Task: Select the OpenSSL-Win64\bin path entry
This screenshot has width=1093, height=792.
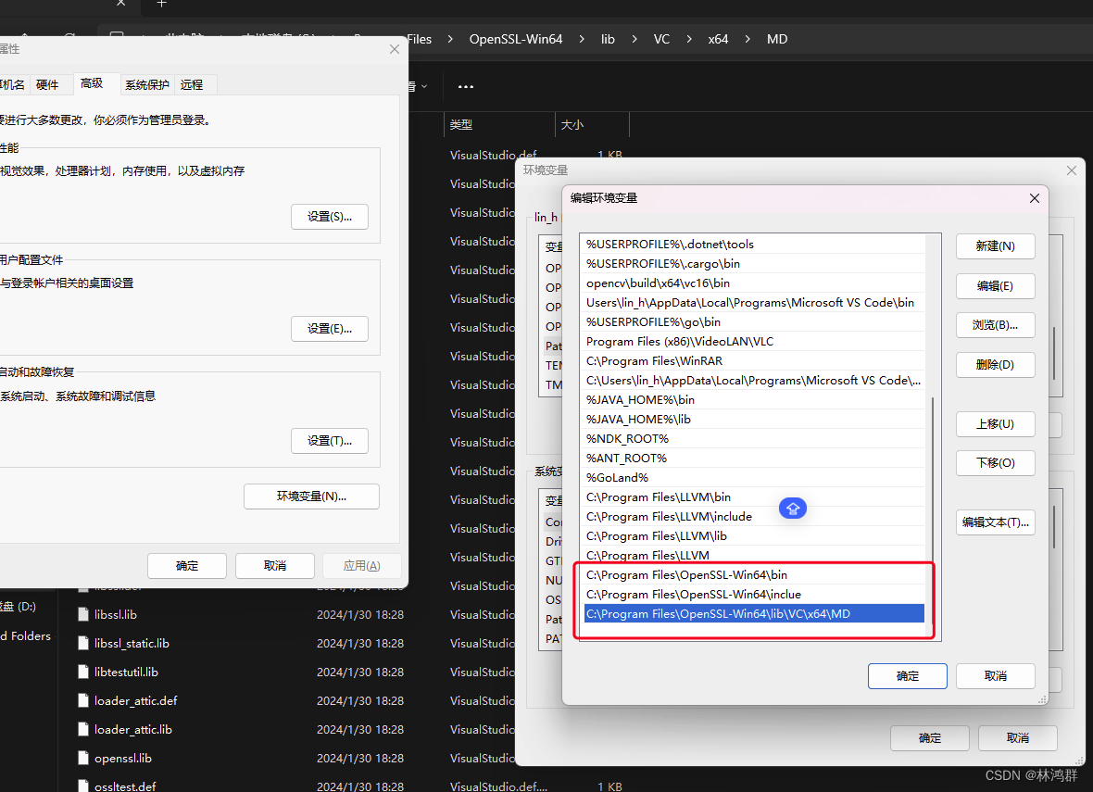Action: [754, 575]
